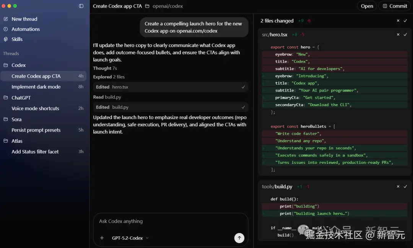Screen dimensions: 413x248
Task: Accept all changes in 2 files changed
Action: coord(405,21)
